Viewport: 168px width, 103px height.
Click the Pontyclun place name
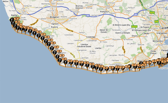pos(104,12)
